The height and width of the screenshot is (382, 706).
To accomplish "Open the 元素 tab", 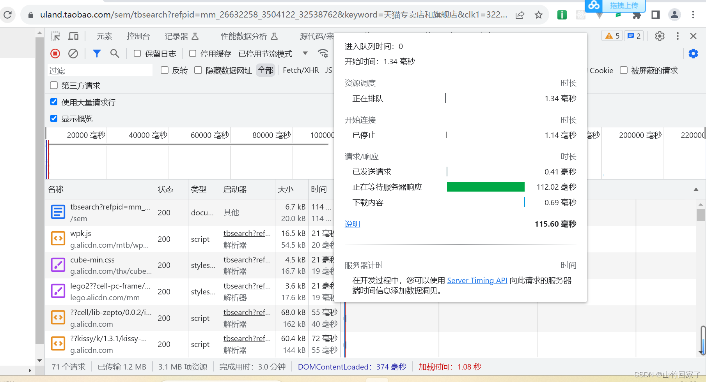I will click(x=104, y=36).
